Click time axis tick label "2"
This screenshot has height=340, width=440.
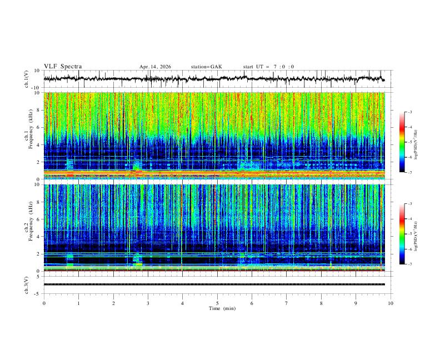[113, 303]
